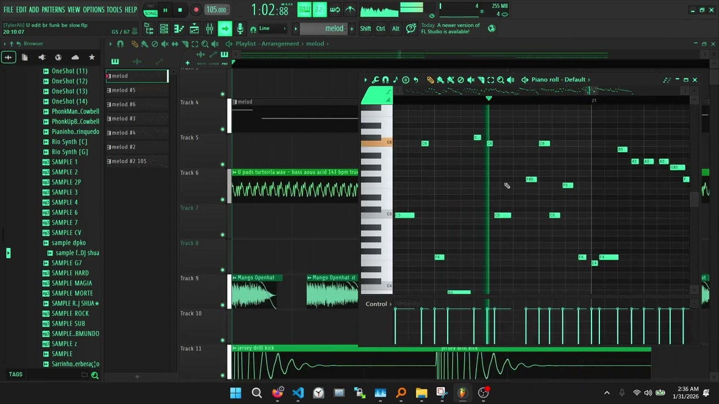
Task: Expand the Control velocity selector
Action: (x=378, y=304)
